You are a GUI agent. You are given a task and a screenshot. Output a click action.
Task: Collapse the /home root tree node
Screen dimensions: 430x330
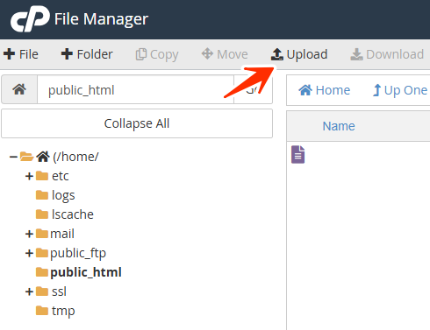pos(13,157)
